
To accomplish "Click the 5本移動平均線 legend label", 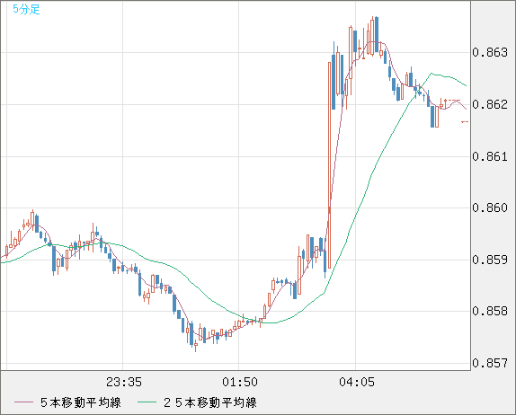I will (x=81, y=402).
